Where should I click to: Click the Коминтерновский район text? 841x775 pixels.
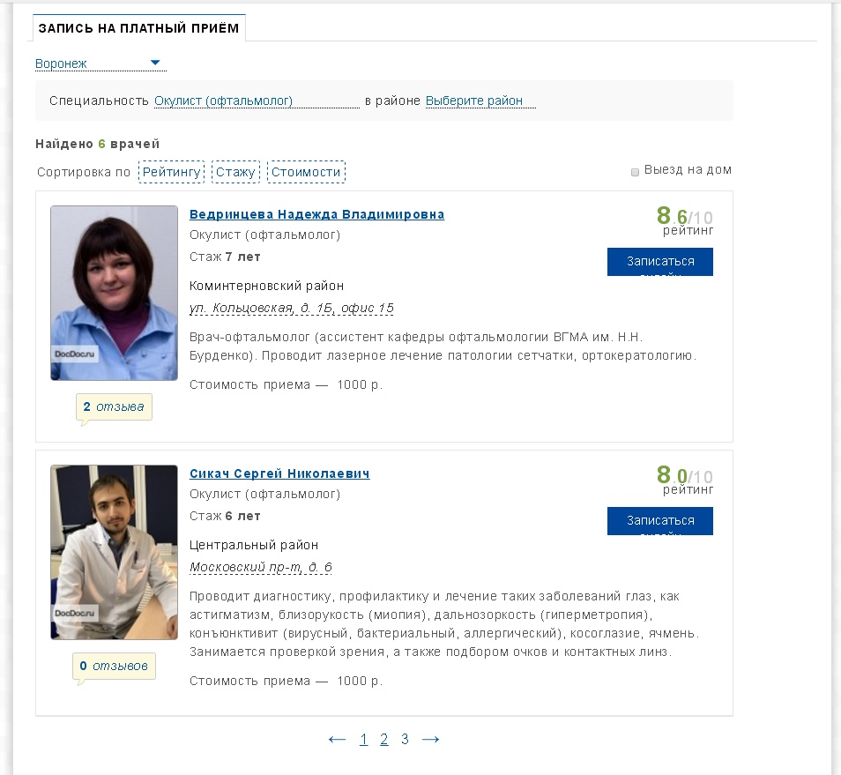(266, 286)
